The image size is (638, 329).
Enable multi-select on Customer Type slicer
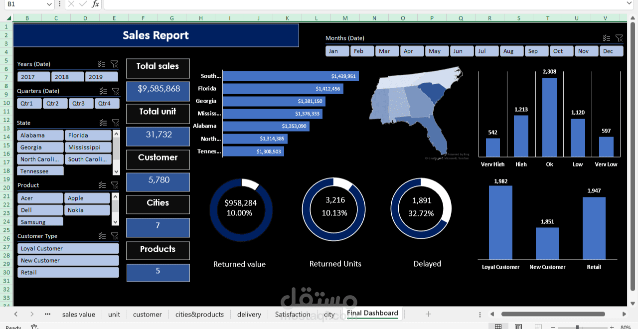(103, 236)
